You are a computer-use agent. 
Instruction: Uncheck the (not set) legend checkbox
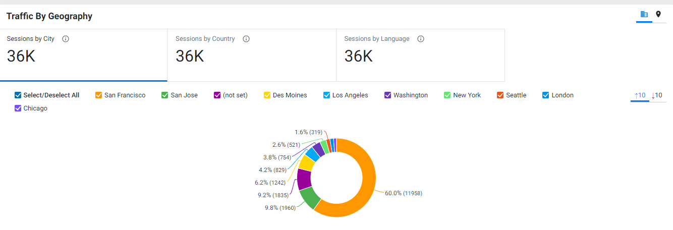(217, 95)
